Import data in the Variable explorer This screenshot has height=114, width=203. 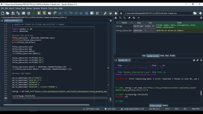pyautogui.click(x=116, y=18)
